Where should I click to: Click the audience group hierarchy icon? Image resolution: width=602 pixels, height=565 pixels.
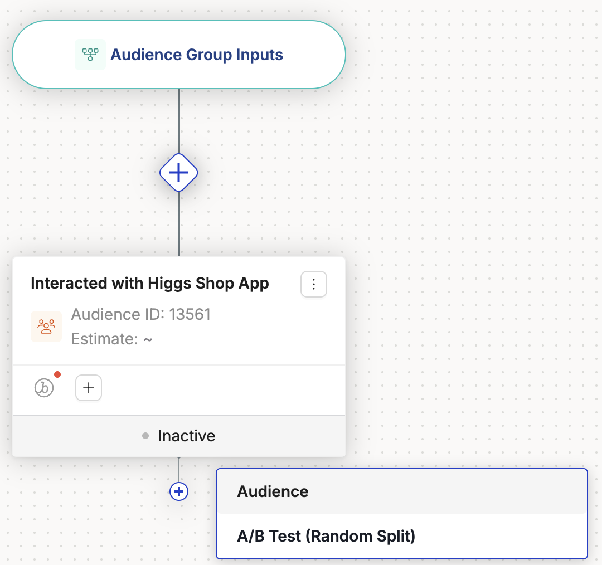[90, 55]
